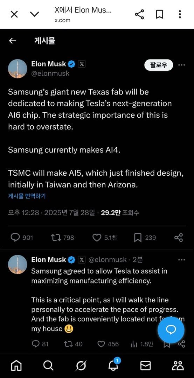
Task: Share the main post via share icon
Action: [179, 238]
